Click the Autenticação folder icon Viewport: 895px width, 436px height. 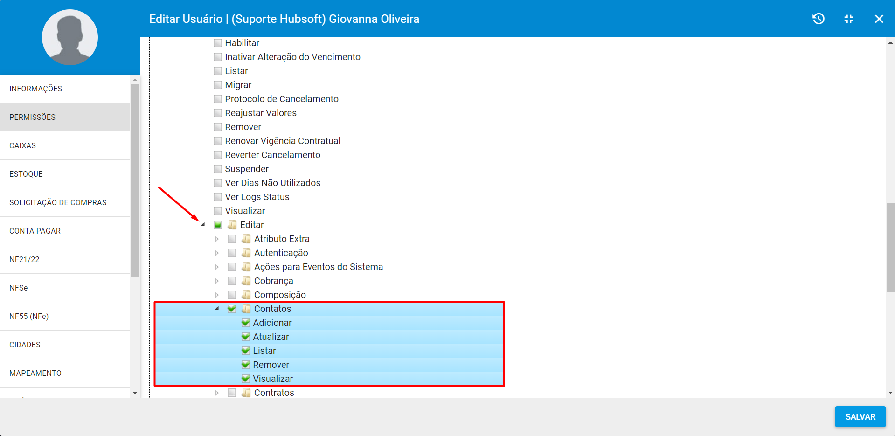click(x=246, y=253)
